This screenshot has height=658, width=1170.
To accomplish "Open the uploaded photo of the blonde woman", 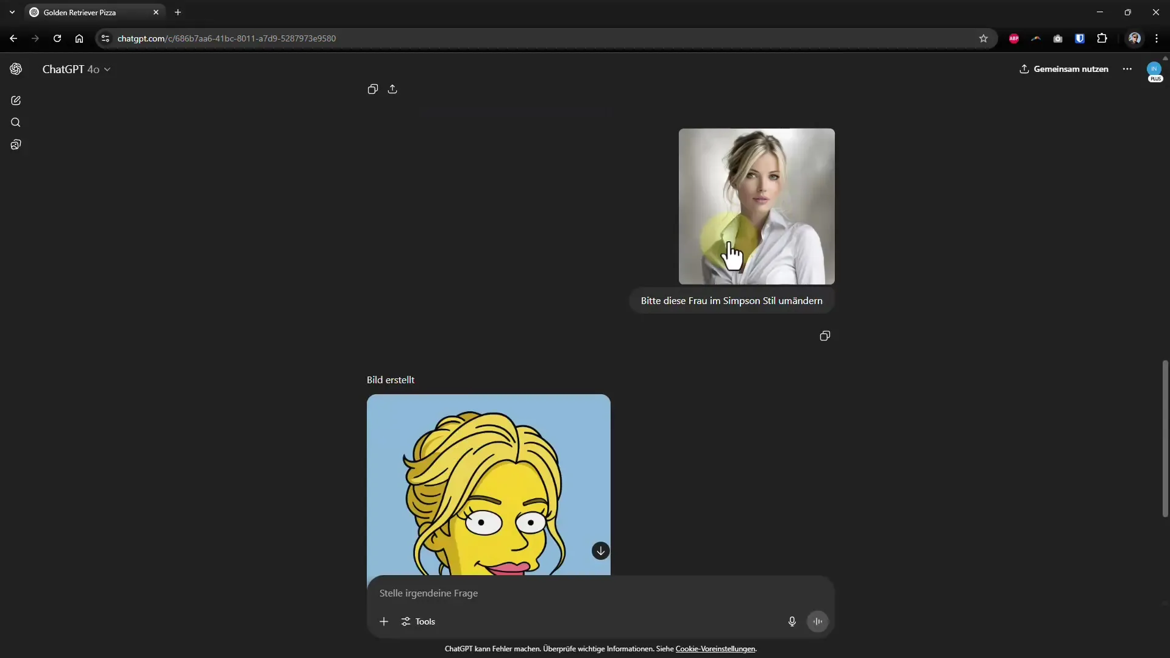I will click(x=757, y=206).
